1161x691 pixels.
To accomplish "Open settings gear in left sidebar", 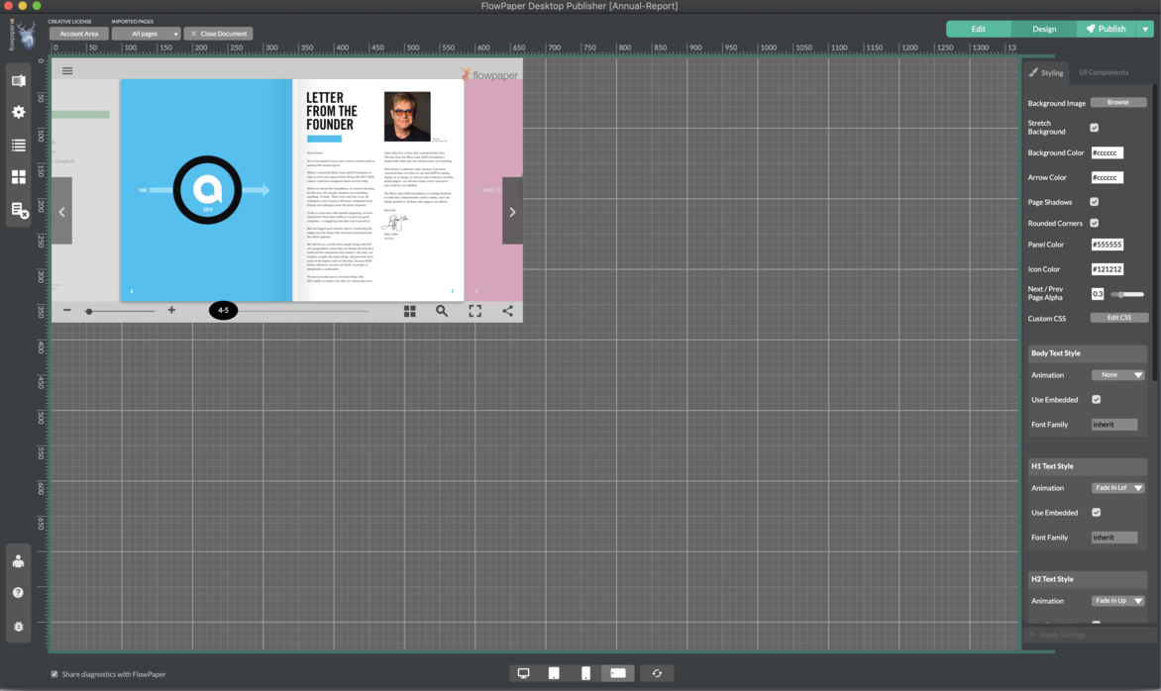I will [x=18, y=113].
